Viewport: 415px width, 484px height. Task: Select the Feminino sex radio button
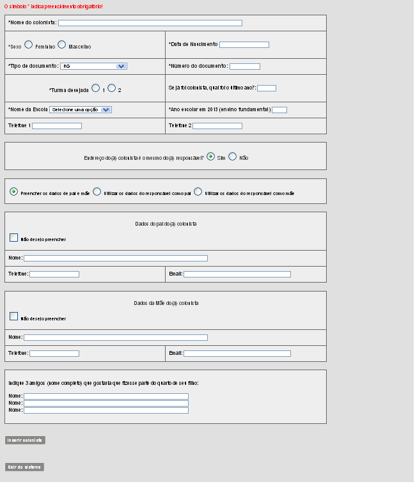(28, 45)
